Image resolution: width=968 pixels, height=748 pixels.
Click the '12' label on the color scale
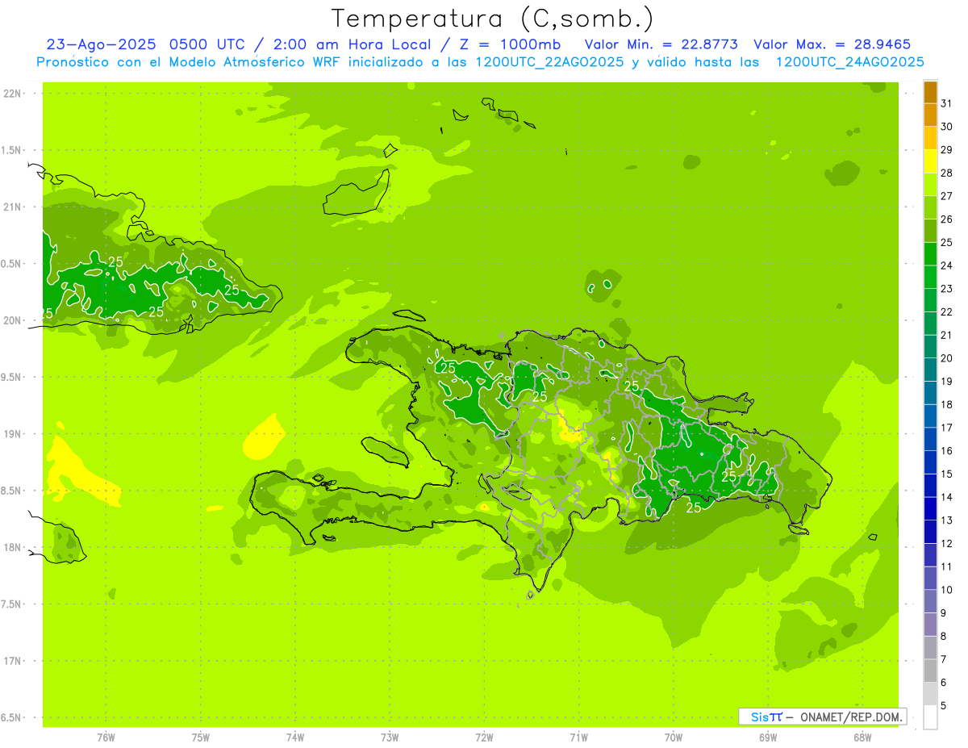coord(946,543)
